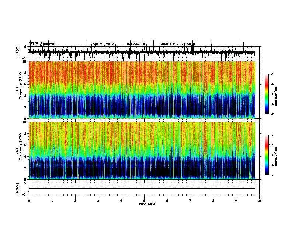The image size is (292, 225).
Task: Click the "ch.1(V)" waveform axis label
Action: pyautogui.click(x=18, y=52)
